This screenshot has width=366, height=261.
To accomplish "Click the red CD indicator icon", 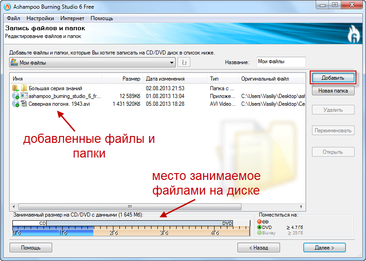I will [259, 222].
